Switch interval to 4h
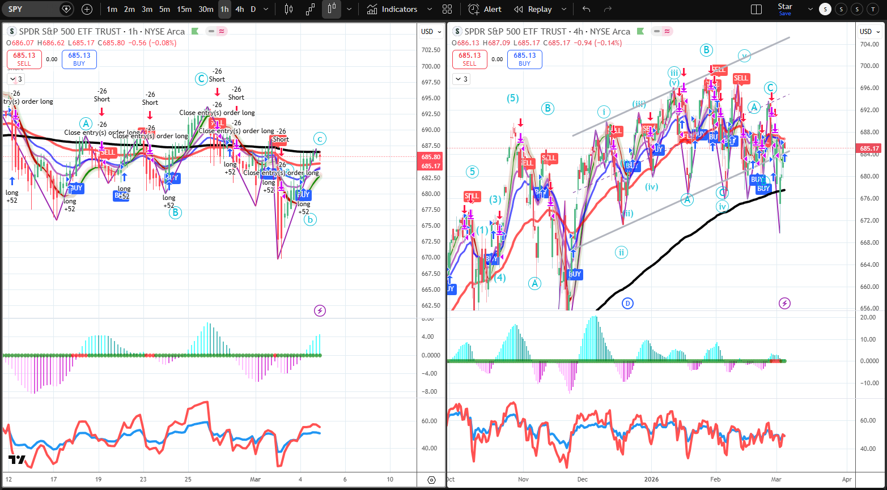The height and width of the screenshot is (490, 887). (x=240, y=9)
